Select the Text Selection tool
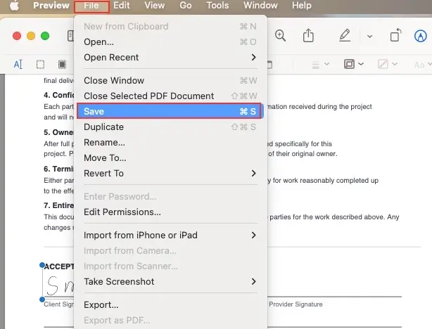This screenshot has height=329, width=432. coord(18,65)
